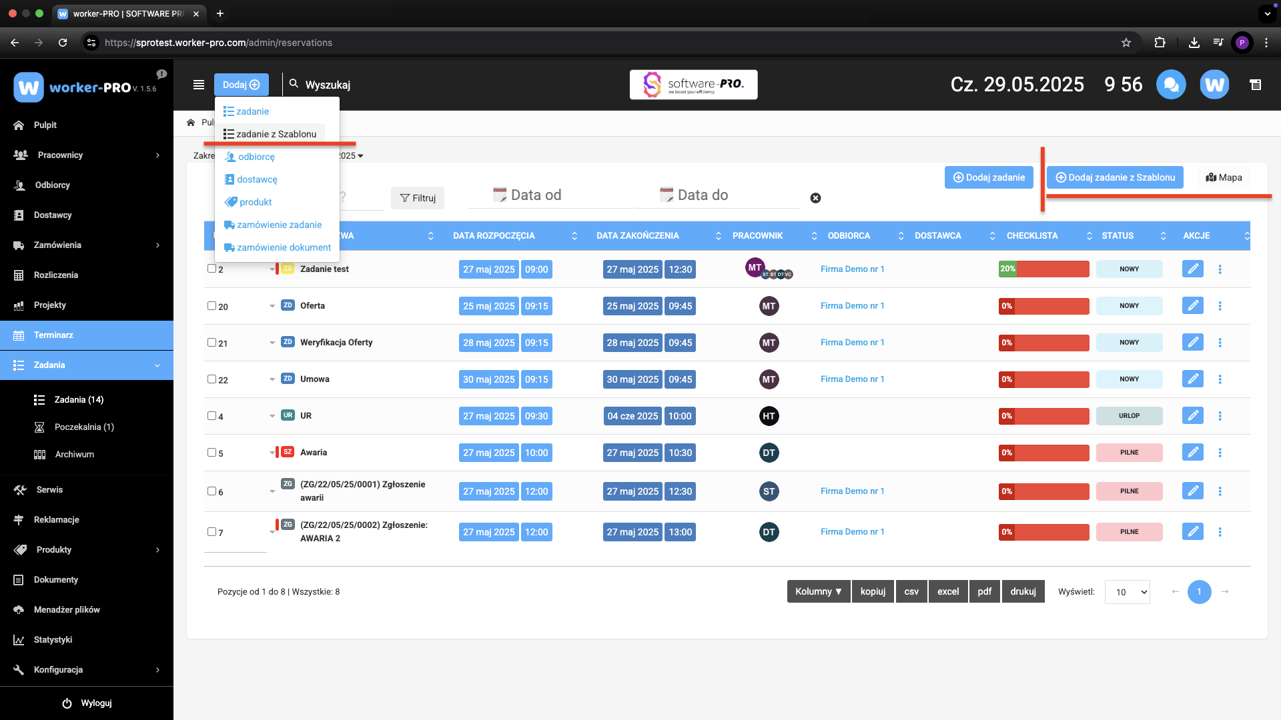Open the Terminarz calendar in sidebar
This screenshot has height=720, width=1281.
pyautogui.click(x=53, y=335)
